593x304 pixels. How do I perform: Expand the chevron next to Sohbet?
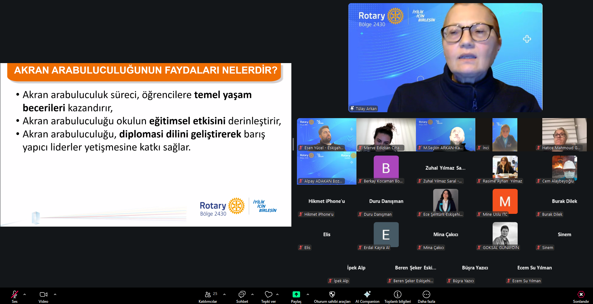(x=252, y=294)
